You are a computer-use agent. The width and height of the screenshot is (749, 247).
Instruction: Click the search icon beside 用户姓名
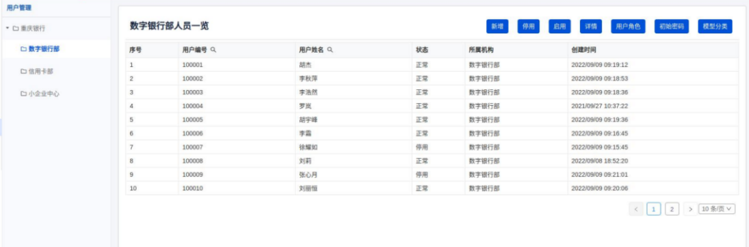point(330,50)
